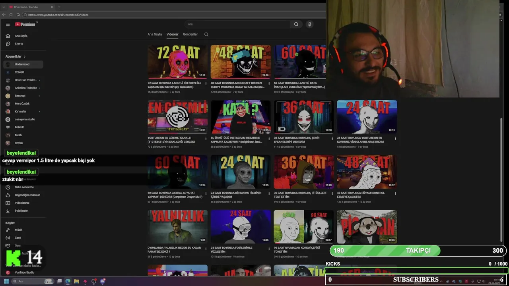Image resolution: width=509 pixels, height=286 pixels.
Task: Open CENGO channel subscription
Action: pos(23,72)
